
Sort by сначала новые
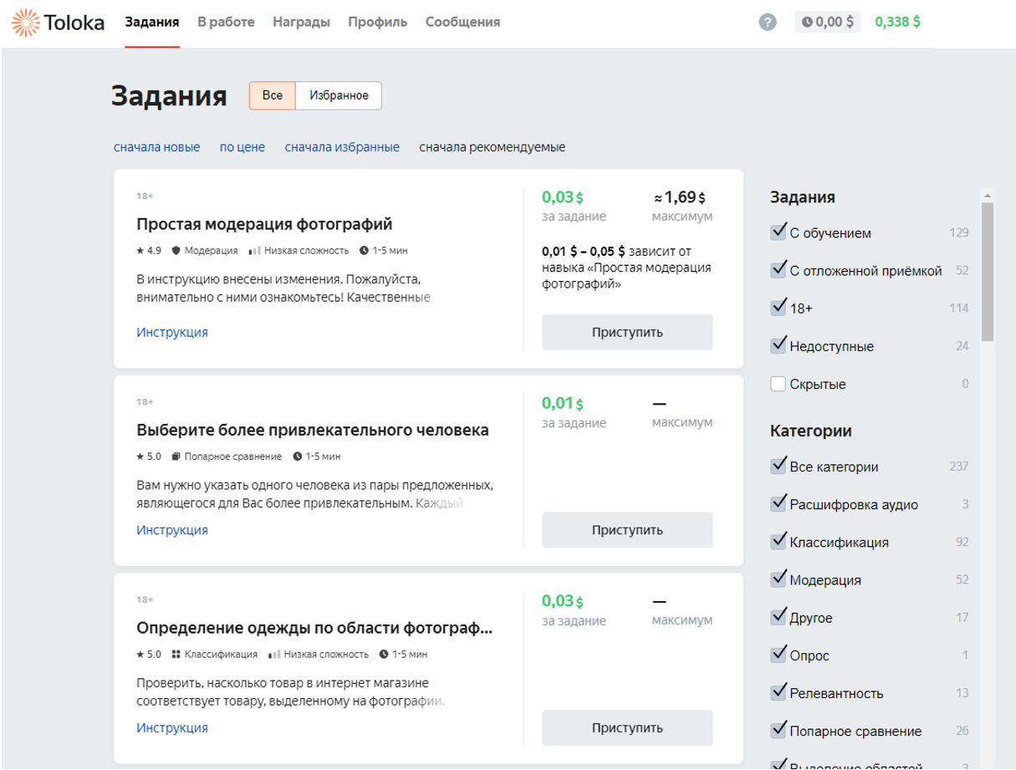click(x=157, y=147)
